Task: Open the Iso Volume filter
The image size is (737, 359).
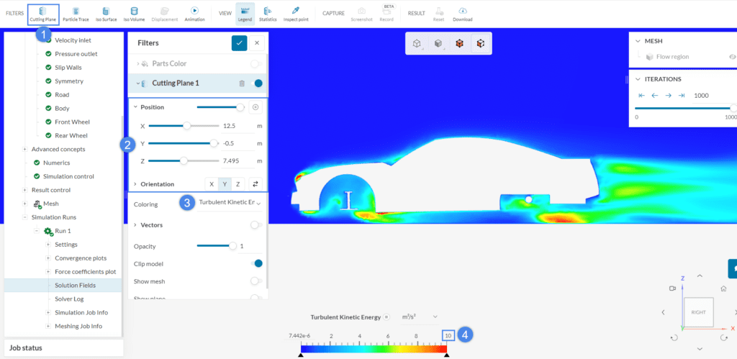Action: coord(133,14)
